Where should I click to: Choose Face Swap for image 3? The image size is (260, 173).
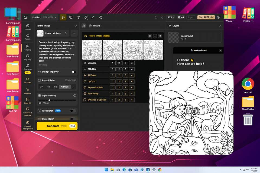(x=125, y=94)
